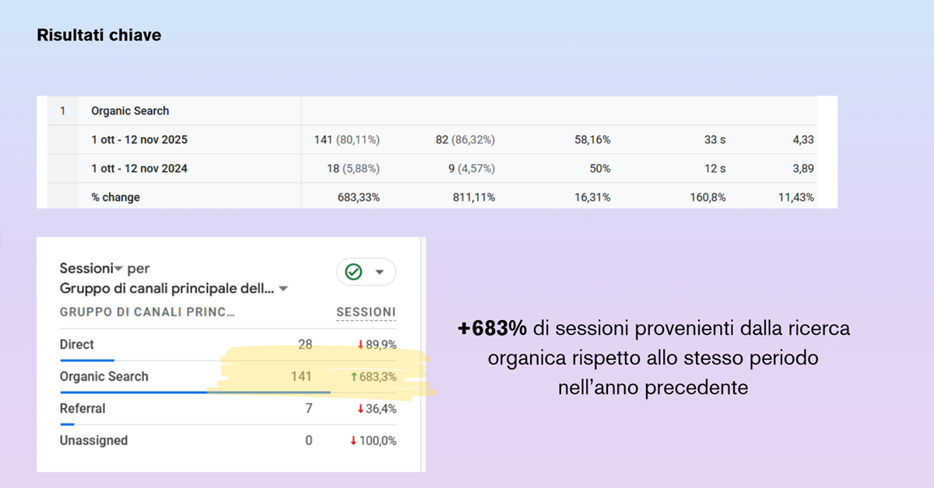
Task: Open the dropdown arrow beside the green checkmark
Action: point(380,272)
